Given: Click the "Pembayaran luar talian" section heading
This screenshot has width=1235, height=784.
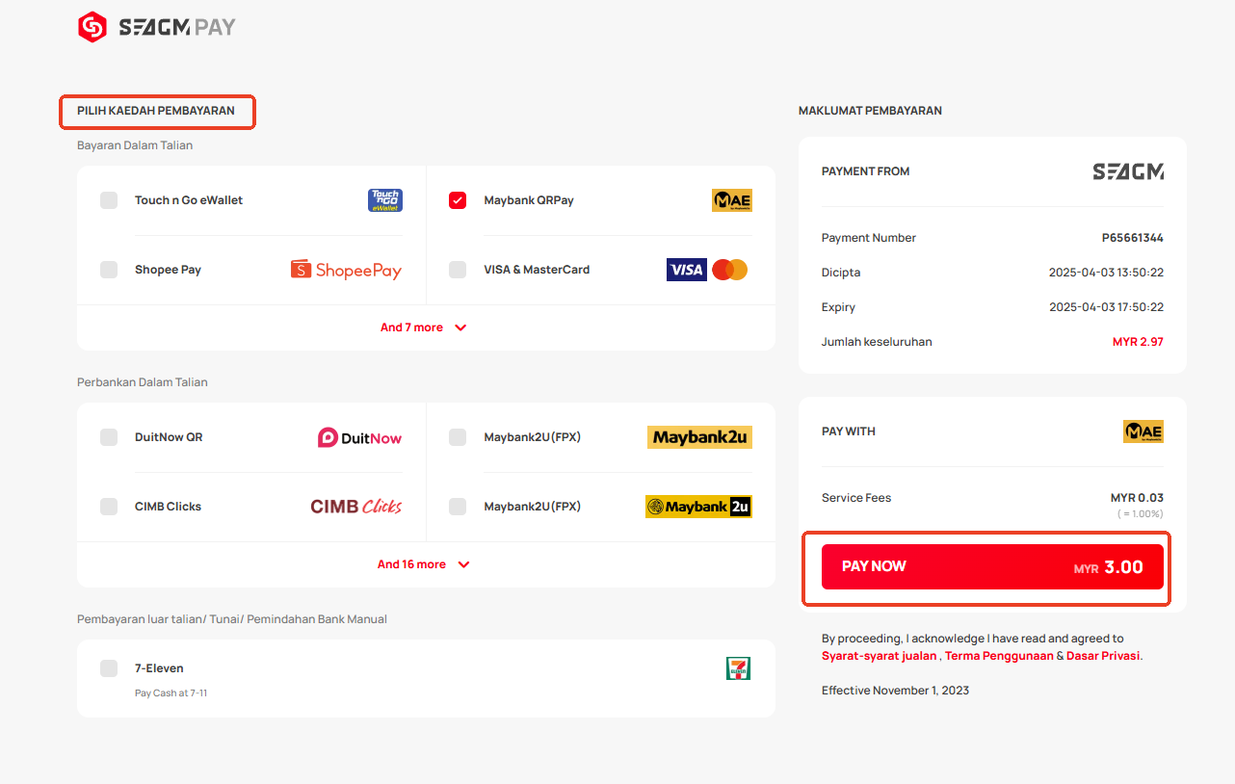Looking at the screenshot, I should (x=232, y=619).
